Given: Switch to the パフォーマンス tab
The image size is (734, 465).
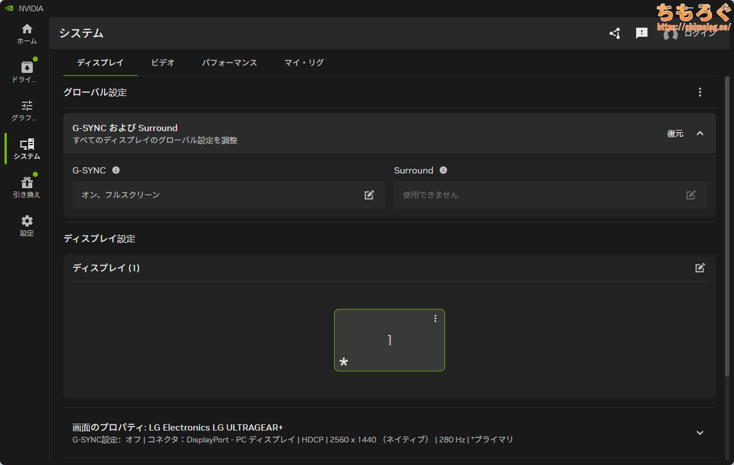Looking at the screenshot, I should (230, 63).
